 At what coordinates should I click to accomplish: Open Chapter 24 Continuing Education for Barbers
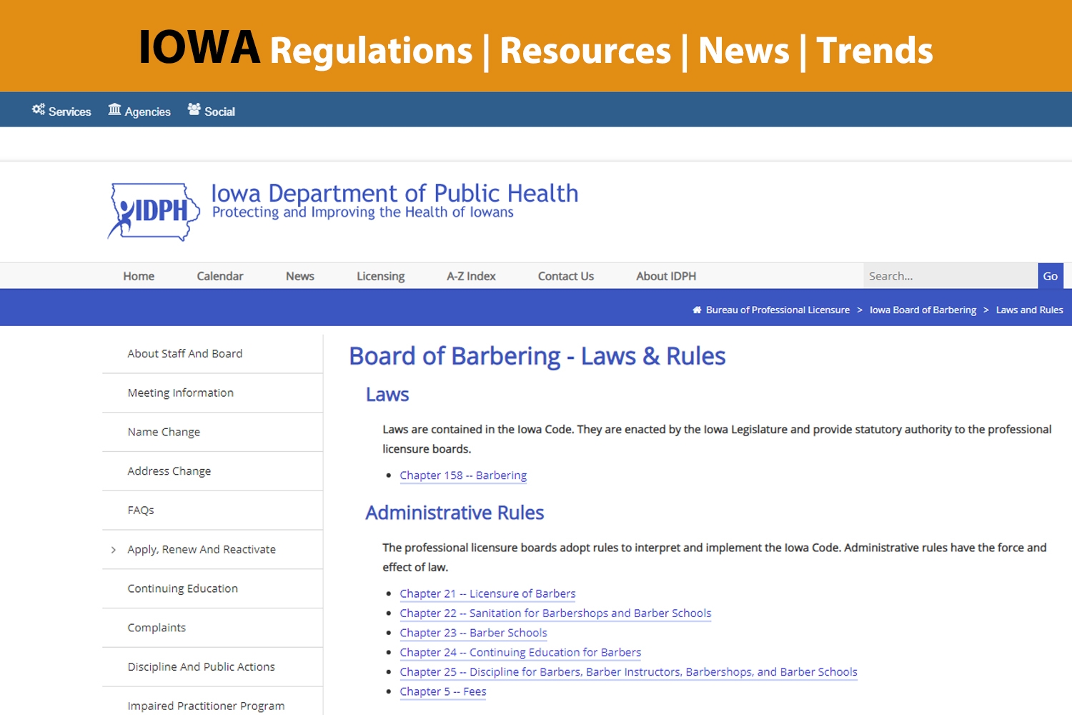tap(520, 653)
